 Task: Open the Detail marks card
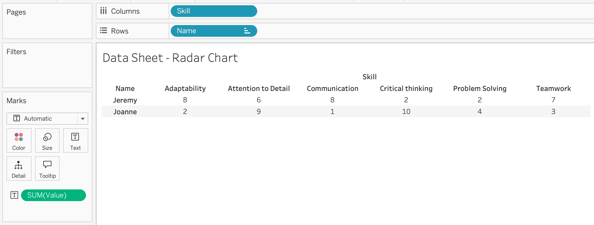[19, 168]
